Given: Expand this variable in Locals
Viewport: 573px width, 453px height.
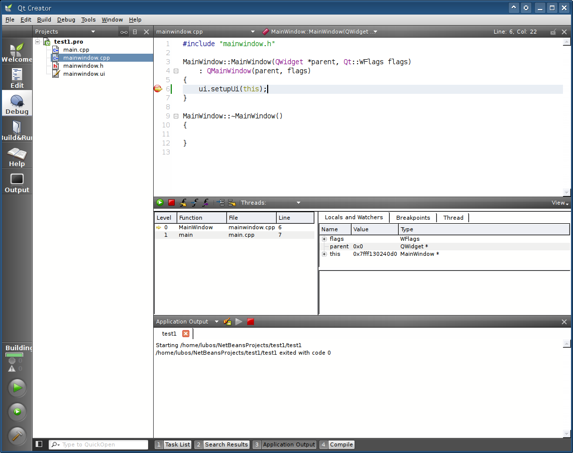Looking at the screenshot, I should click(x=324, y=254).
